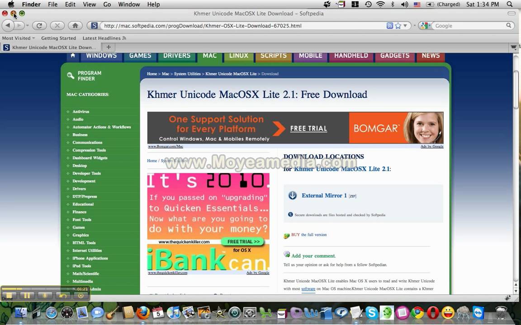Open the Apple menu

11,5
